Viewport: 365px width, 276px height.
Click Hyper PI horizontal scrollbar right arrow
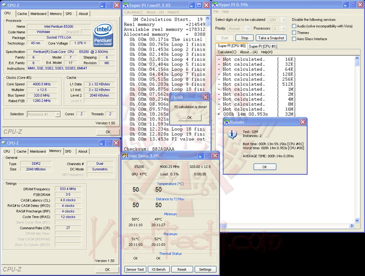352,225
